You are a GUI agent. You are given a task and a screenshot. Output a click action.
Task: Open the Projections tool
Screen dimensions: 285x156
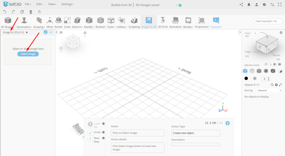coord(202,23)
